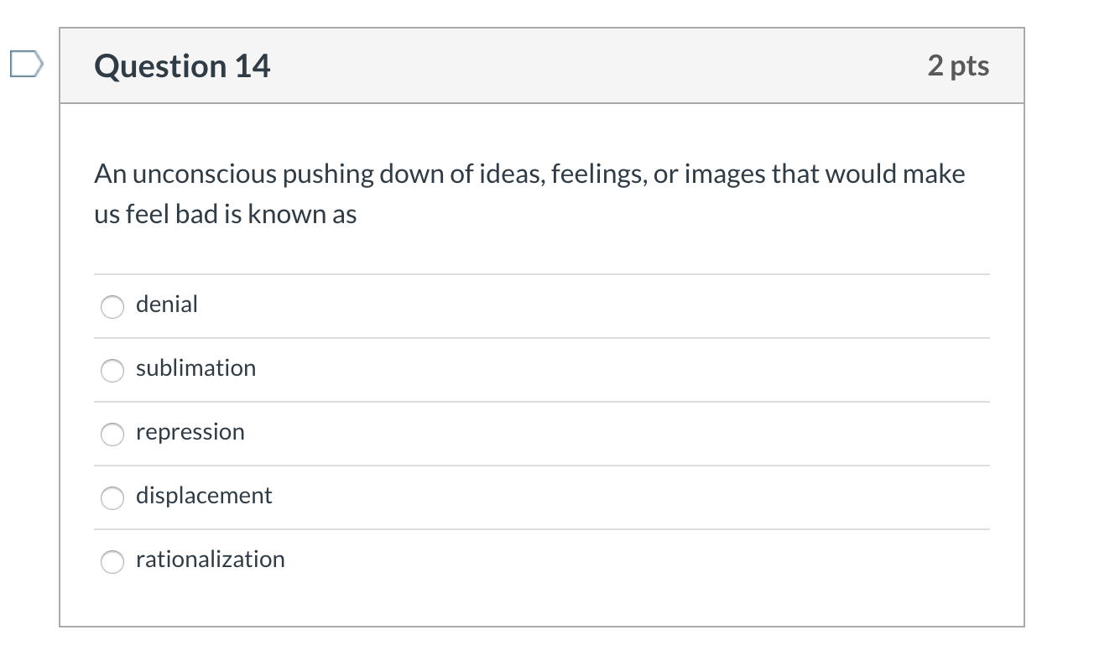The height and width of the screenshot is (656, 1094).
Task: Click empty gray header space beside Question 14
Action: tap(587, 66)
